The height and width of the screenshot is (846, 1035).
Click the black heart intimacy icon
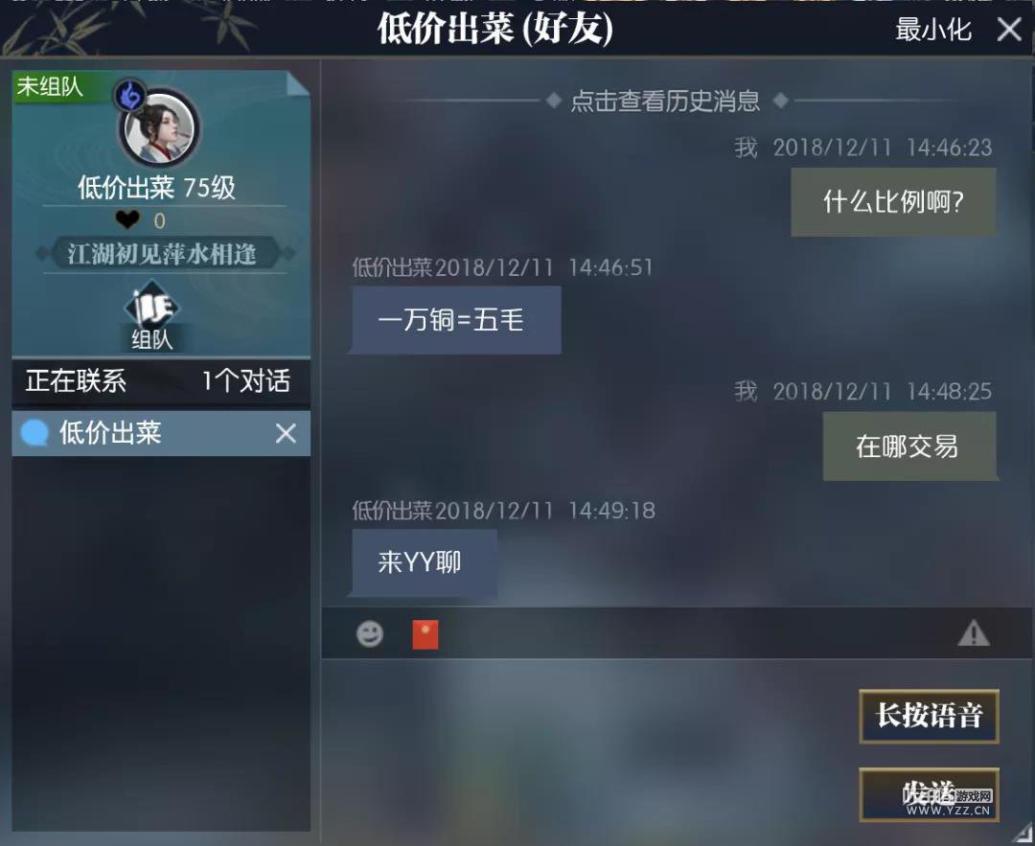coord(127,219)
